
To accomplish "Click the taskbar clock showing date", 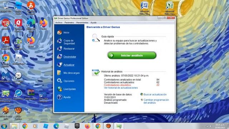I will (220, 126).
